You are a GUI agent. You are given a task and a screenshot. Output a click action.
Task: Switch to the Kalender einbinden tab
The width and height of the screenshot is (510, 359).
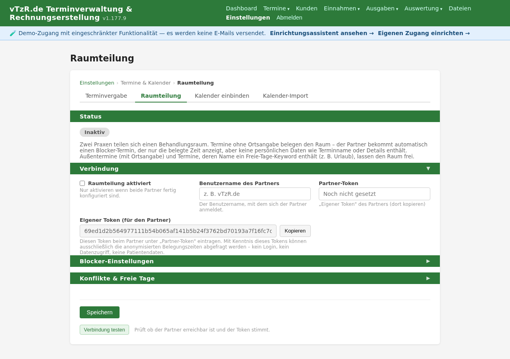222,96
